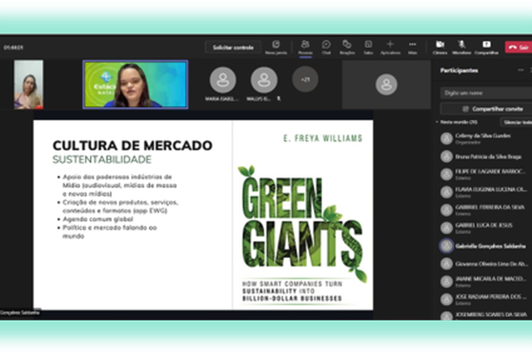532x354 pixels.
Task: Click the Silenciar todos button
Action: click(x=516, y=122)
